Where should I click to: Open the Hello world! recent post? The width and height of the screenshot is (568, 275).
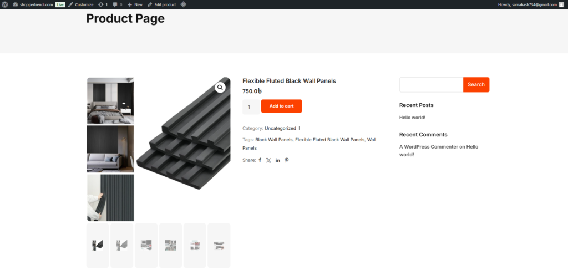coord(412,118)
